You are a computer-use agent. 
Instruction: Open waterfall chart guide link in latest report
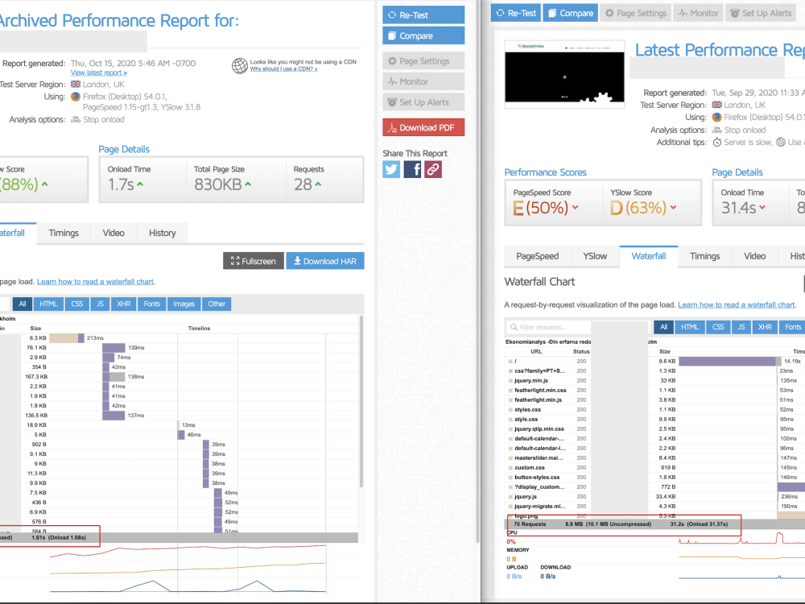point(737,304)
